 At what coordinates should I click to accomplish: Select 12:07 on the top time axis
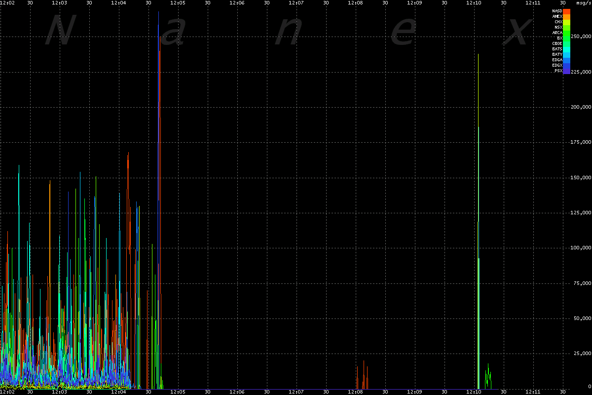click(296, 3)
